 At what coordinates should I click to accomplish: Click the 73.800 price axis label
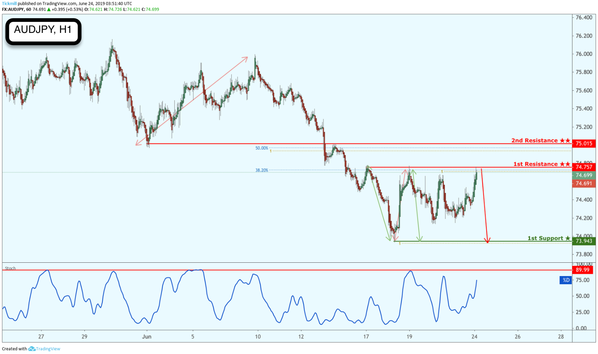(584, 254)
